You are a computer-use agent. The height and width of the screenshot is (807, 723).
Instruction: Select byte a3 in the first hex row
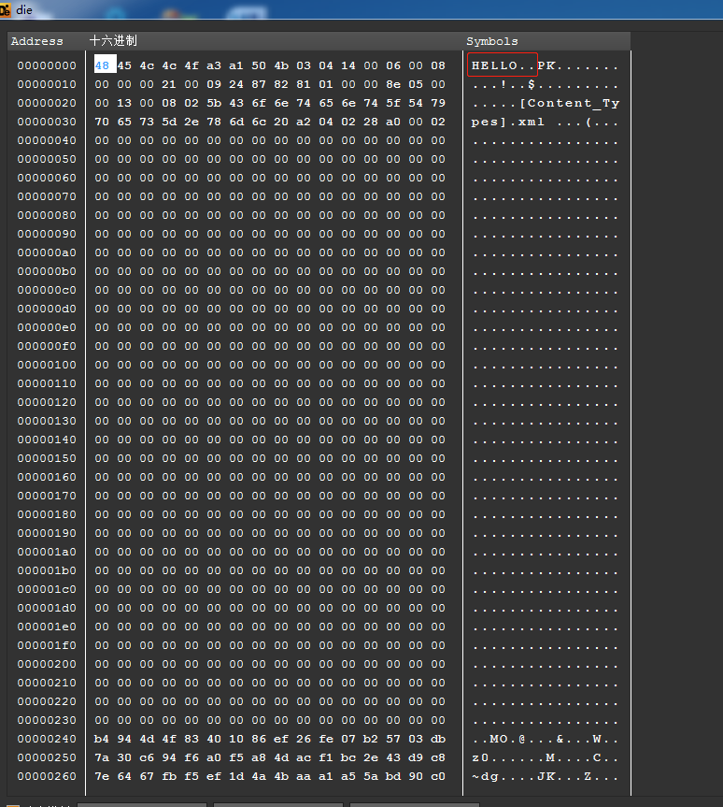214,65
